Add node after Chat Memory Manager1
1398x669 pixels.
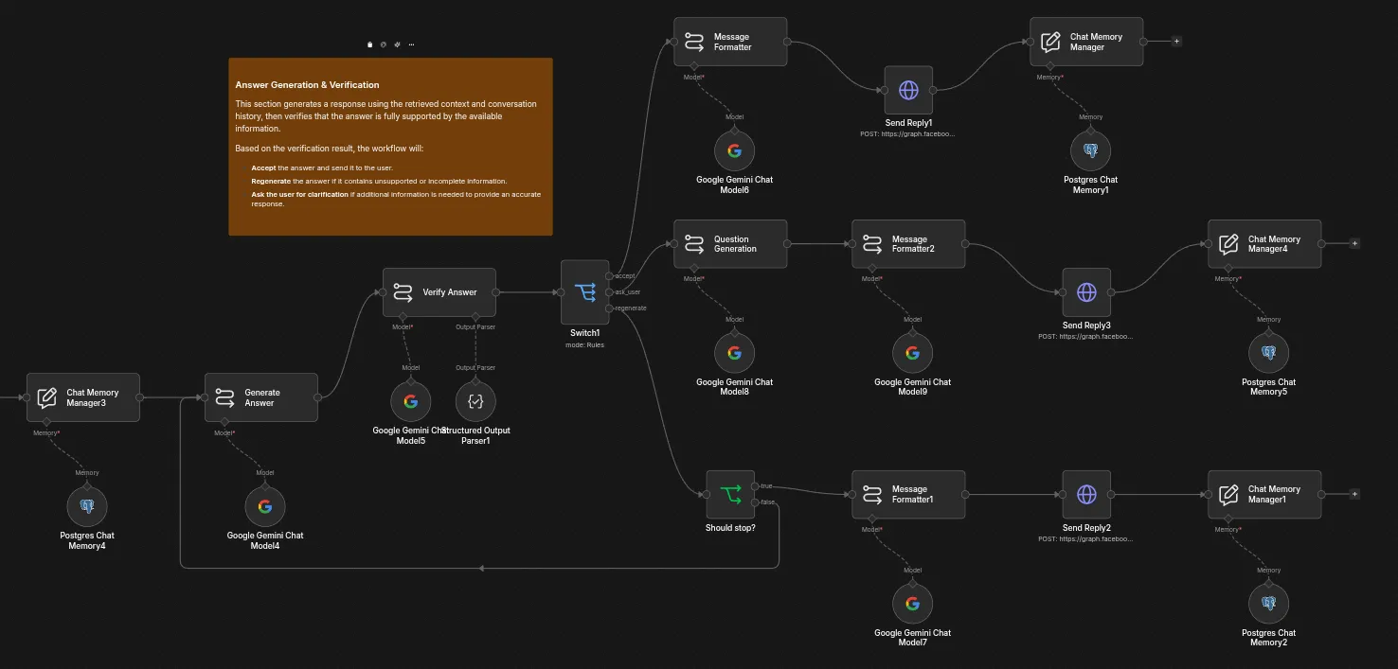(1354, 494)
